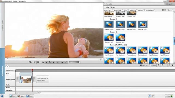Click the transition slot before the video clip
The image size is (175, 98).
pos(17,79)
